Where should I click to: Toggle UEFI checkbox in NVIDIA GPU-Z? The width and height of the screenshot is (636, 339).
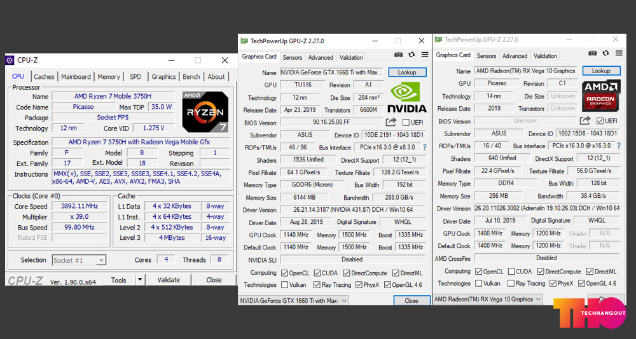406,123
